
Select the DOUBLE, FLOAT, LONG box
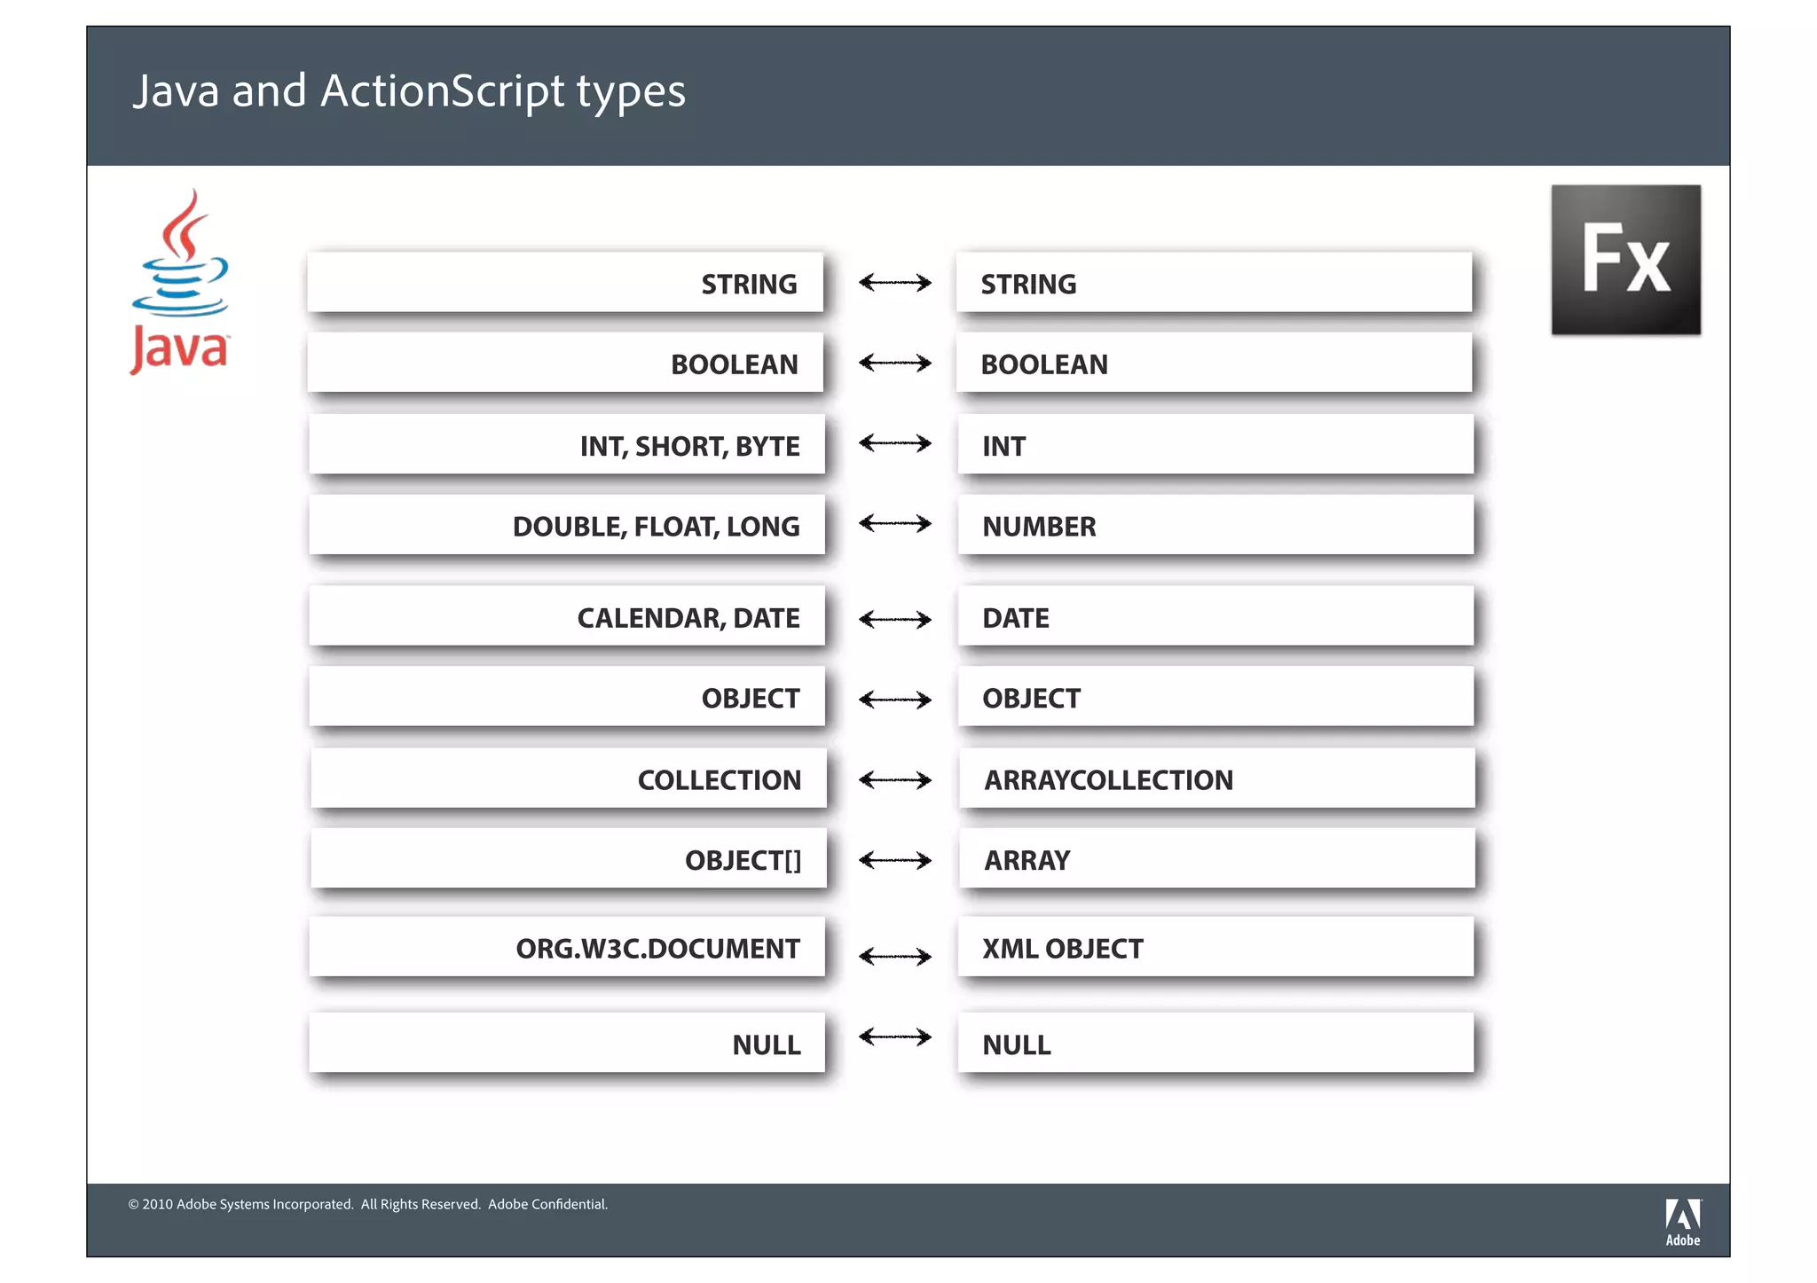click(567, 526)
